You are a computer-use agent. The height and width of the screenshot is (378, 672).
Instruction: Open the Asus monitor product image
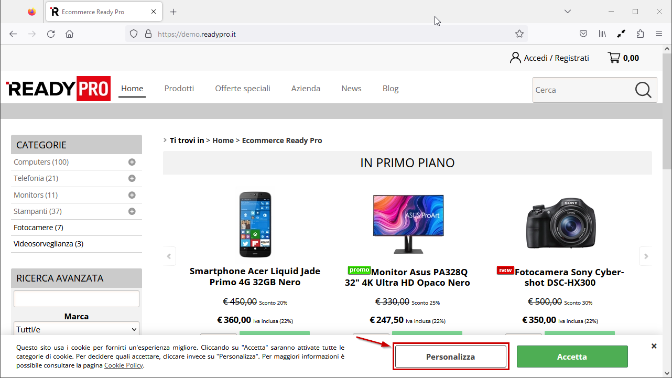pos(408,224)
